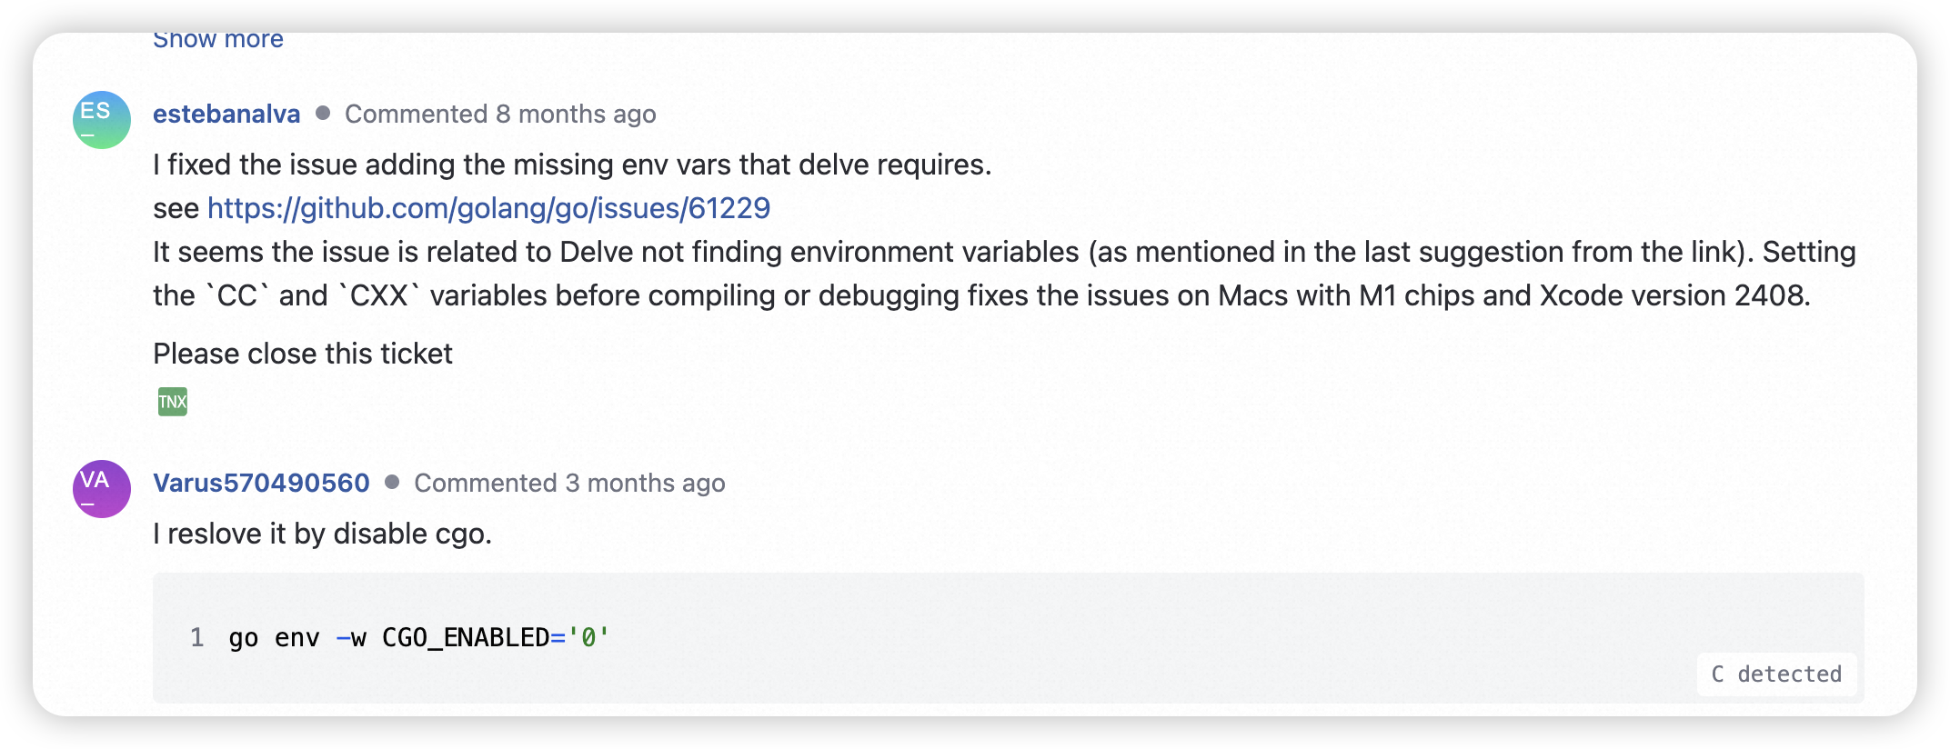Click the "Show more" link
Screen dimensions: 1950x749
(218, 41)
